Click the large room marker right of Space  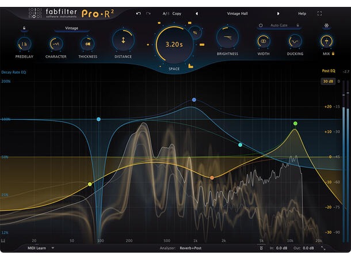point(202,44)
